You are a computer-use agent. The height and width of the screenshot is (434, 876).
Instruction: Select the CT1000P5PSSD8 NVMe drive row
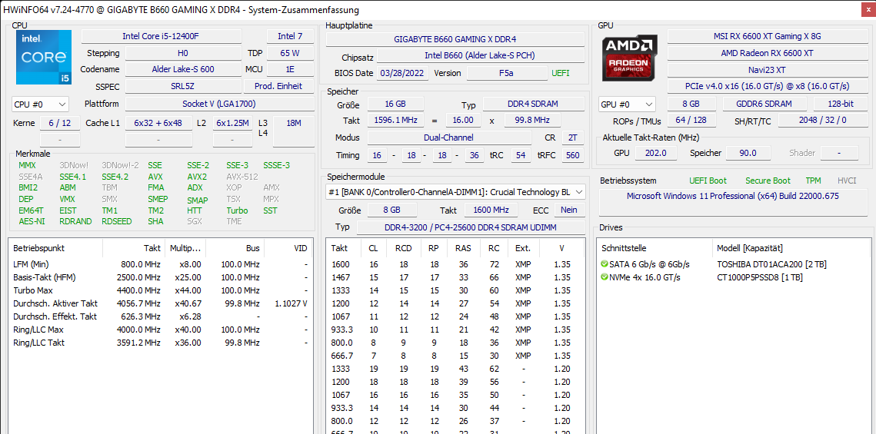(x=734, y=277)
